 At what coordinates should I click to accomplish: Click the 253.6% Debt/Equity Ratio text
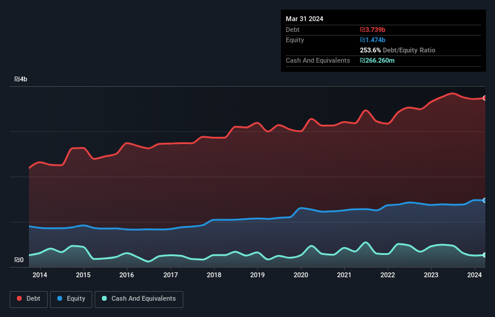pyautogui.click(x=397, y=50)
